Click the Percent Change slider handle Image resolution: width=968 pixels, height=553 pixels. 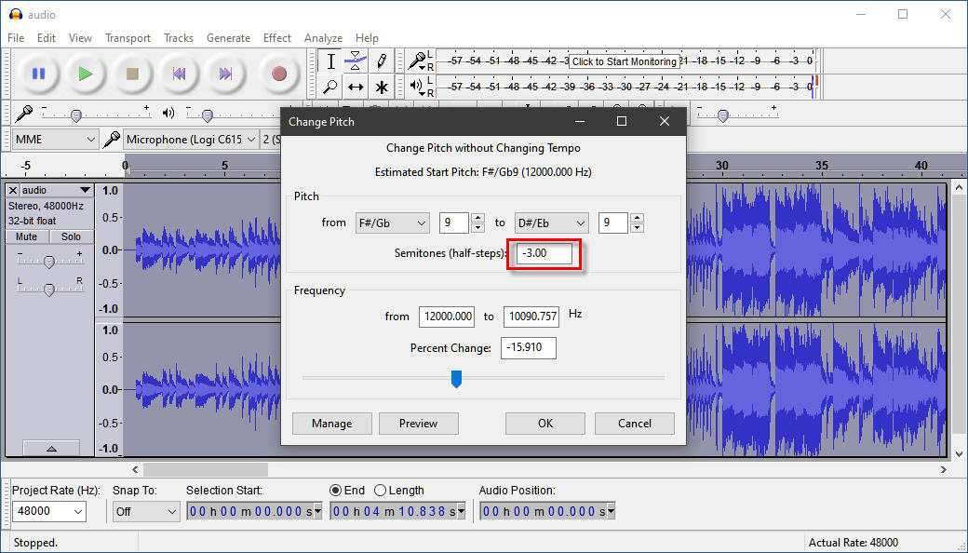456,378
